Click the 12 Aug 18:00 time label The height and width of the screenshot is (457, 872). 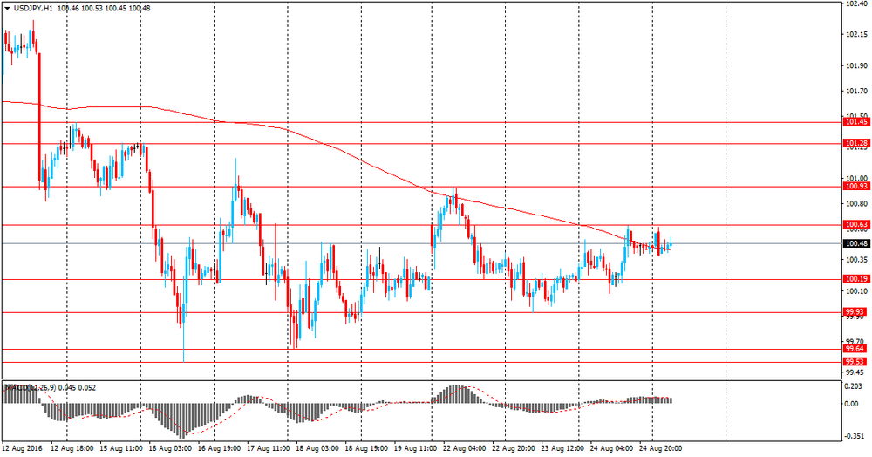click(72, 448)
